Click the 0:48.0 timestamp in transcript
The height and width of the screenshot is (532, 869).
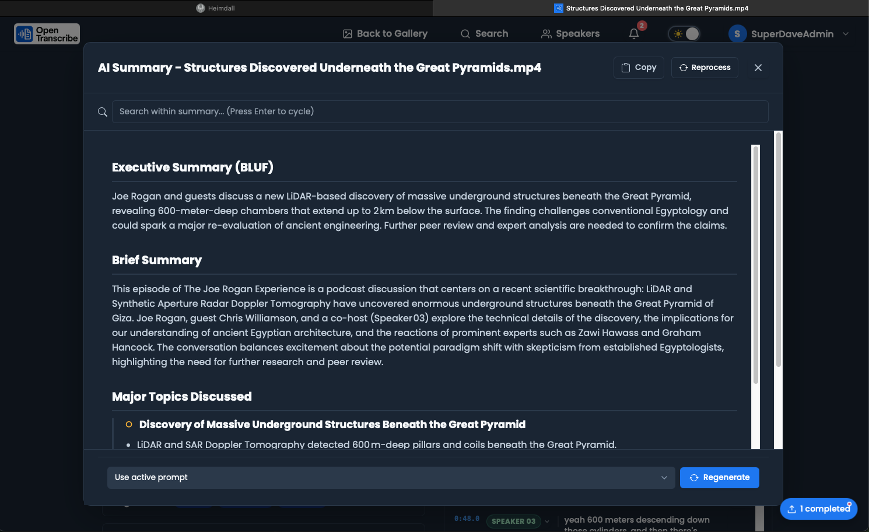pyautogui.click(x=467, y=519)
